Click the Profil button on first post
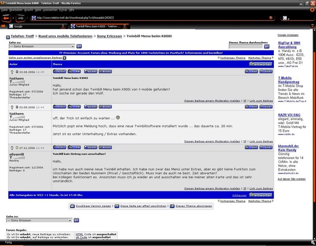The width and height of the screenshot is (316, 246). click(59, 71)
